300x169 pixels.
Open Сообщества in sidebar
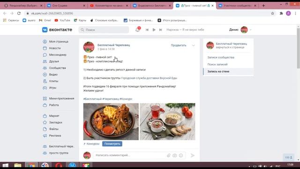[x=57, y=68]
